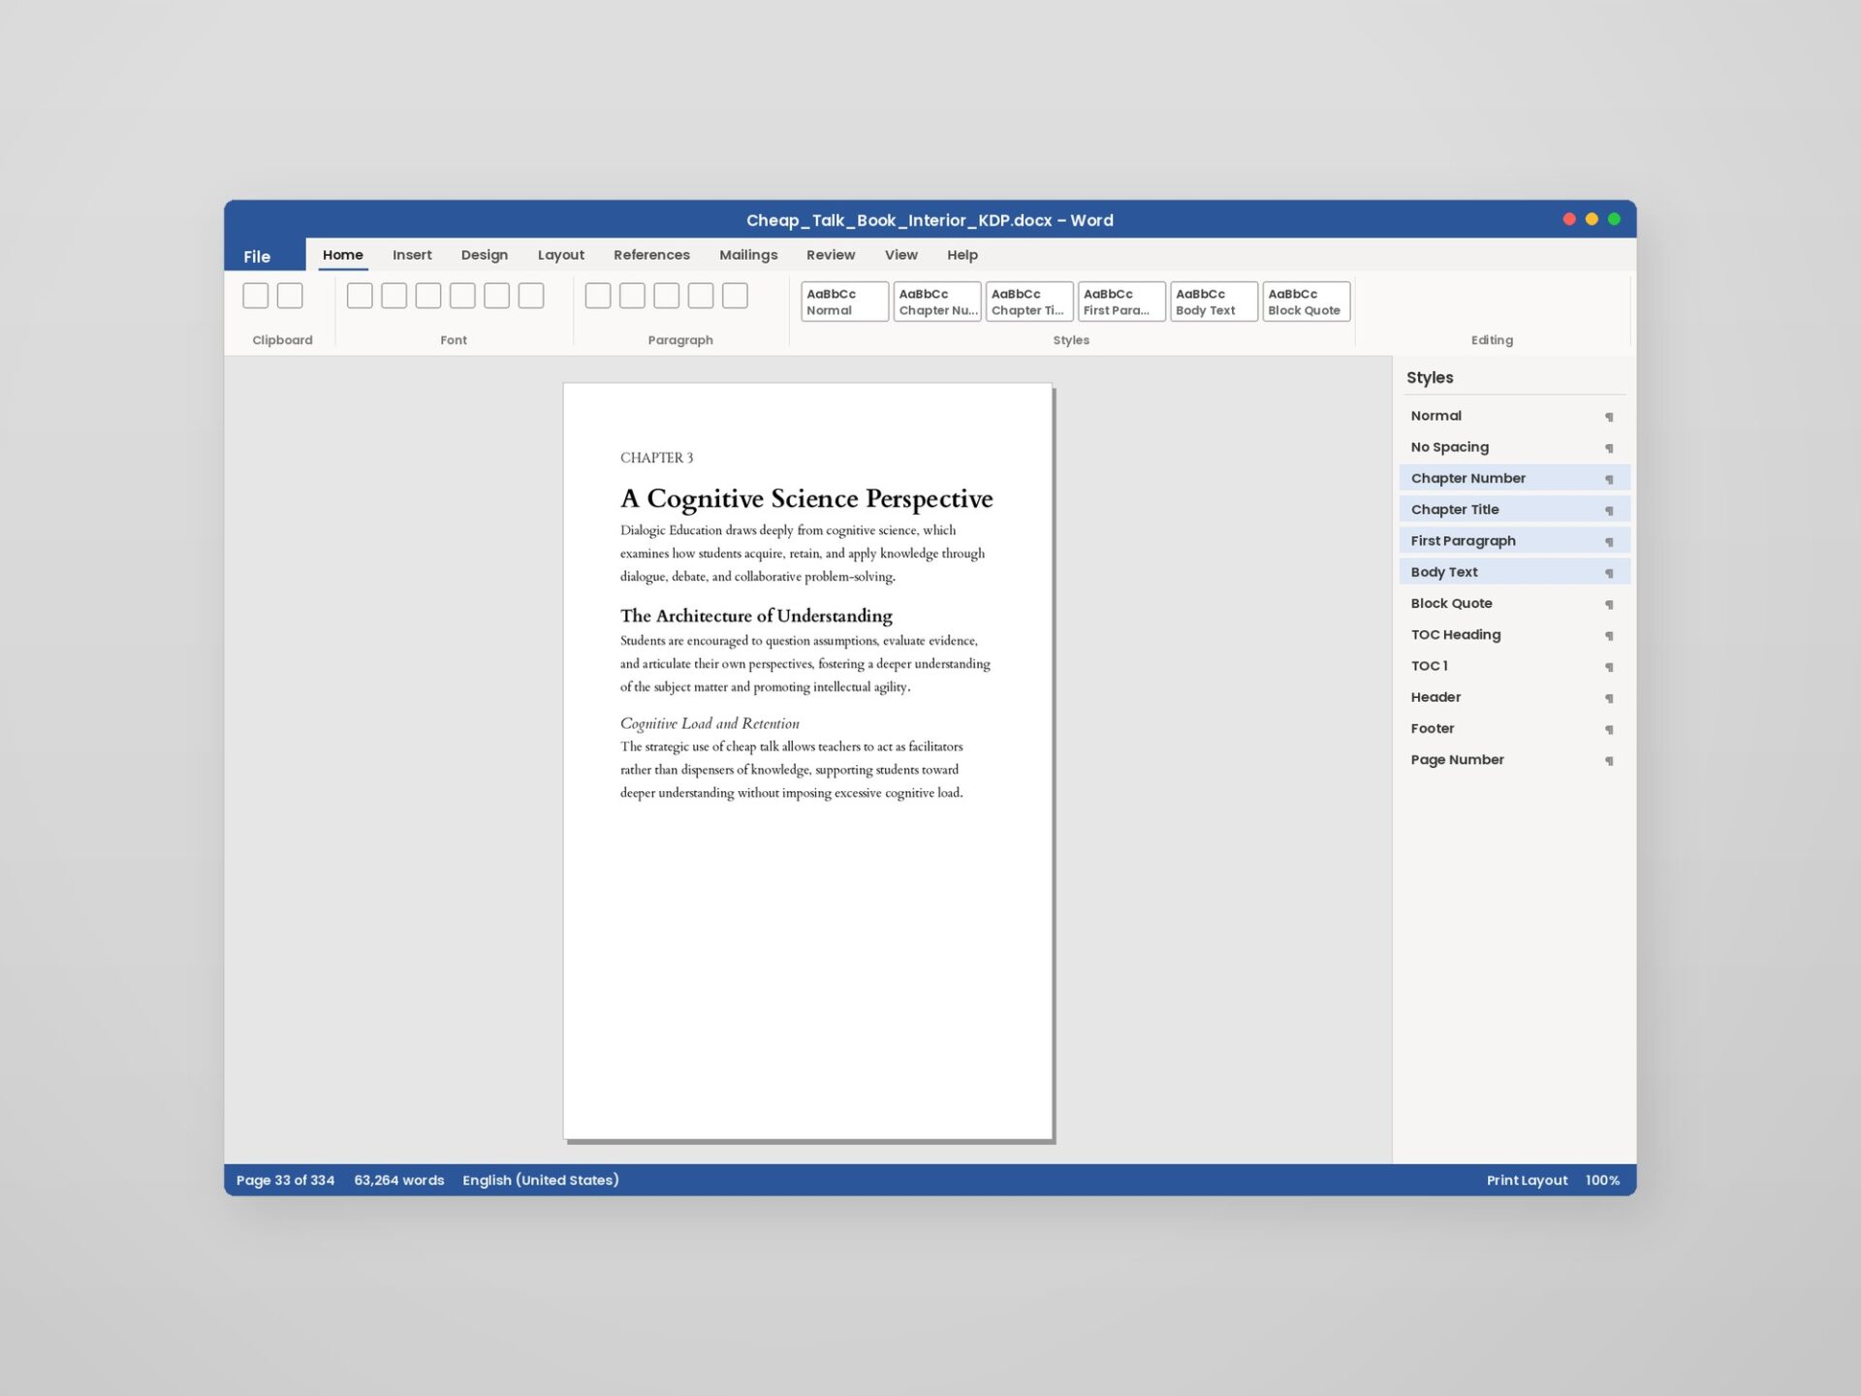This screenshot has height=1396, width=1861.
Task: Select First Paragraph in the Styles pane
Action: [x=1514, y=541]
